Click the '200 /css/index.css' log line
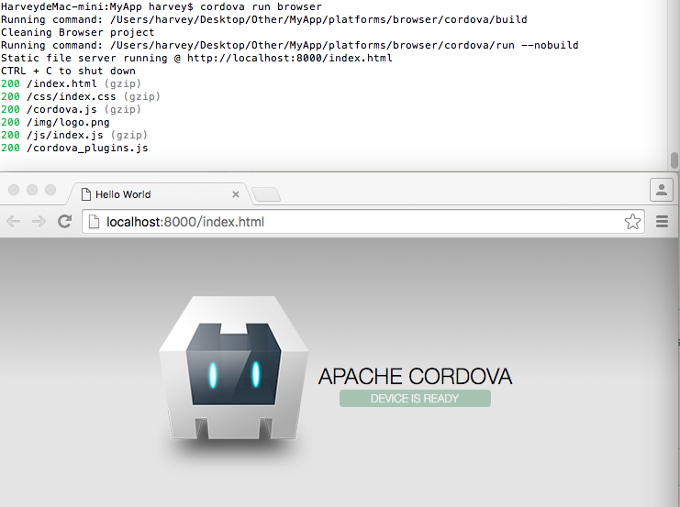The height and width of the screenshot is (507, 680). click(81, 96)
